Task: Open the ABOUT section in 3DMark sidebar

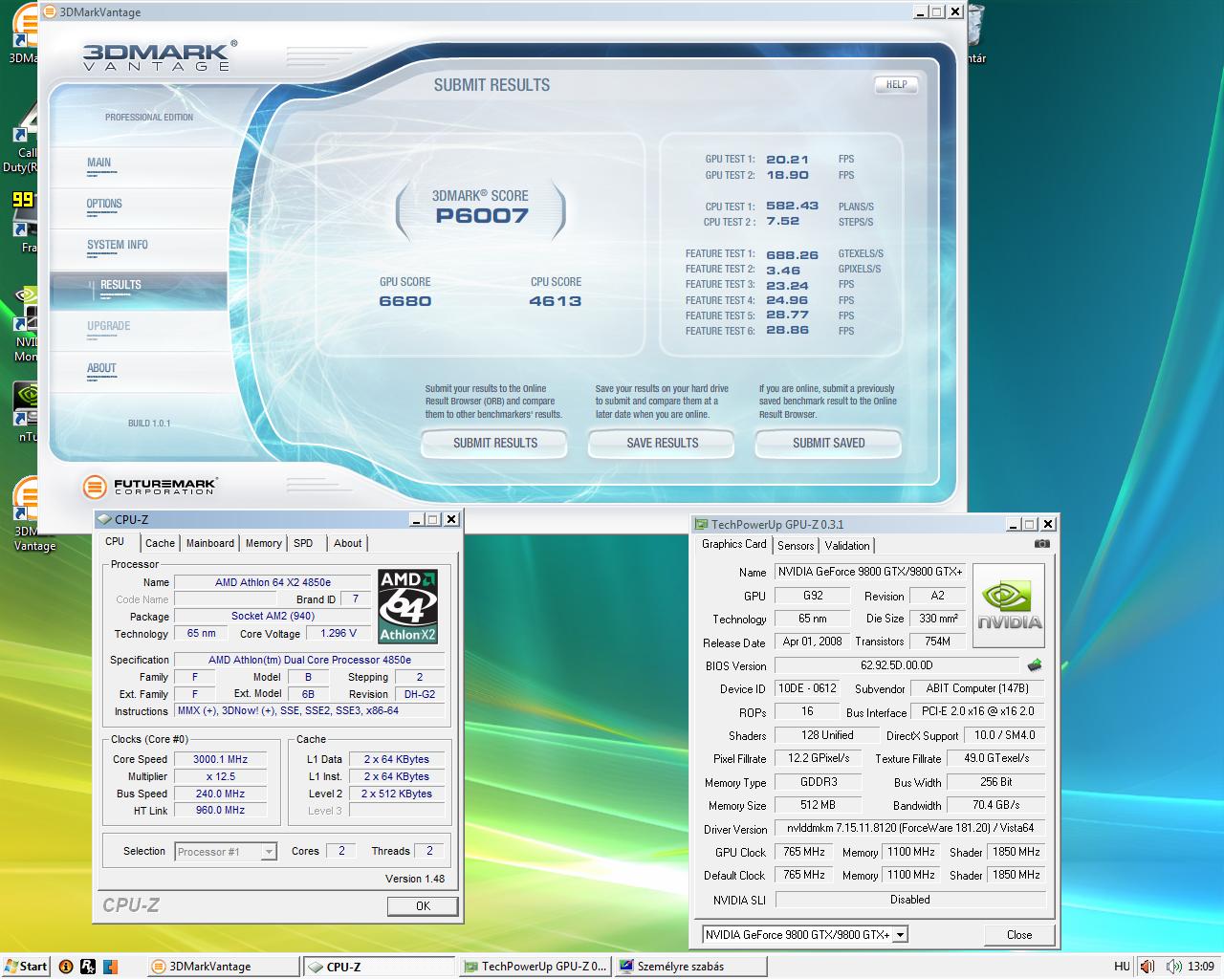Action: tap(101, 368)
